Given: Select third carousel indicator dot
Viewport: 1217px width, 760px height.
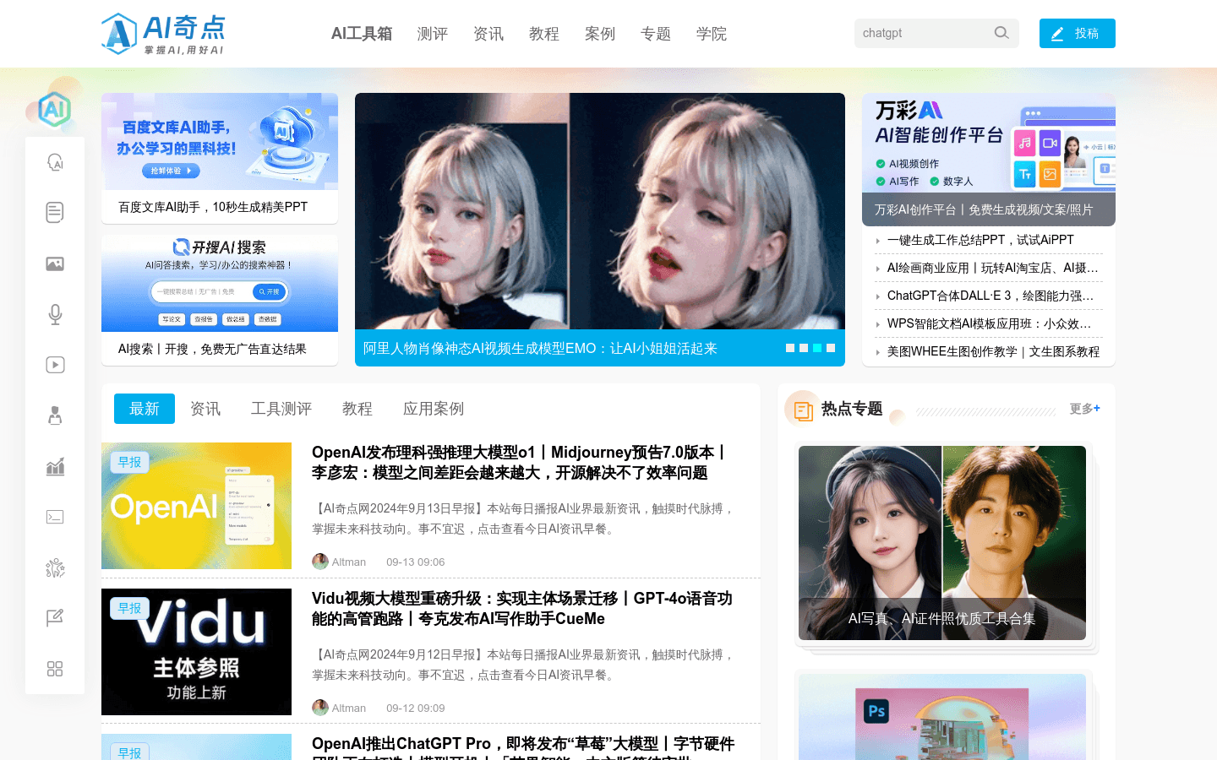Looking at the screenshot, I should point(817,348).
